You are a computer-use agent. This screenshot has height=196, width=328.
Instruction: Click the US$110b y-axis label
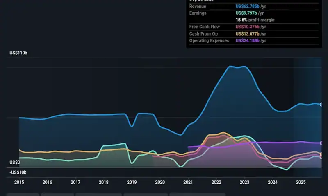point(18,53)
